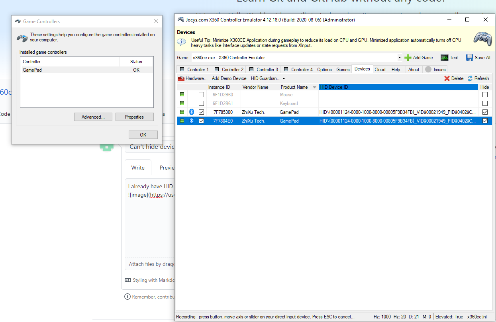Select the Write tab in GitHub editor

pyautogui.click(x=138, y=168)
